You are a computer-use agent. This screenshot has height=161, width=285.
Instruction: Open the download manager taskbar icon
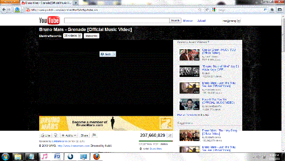[70, 157]
